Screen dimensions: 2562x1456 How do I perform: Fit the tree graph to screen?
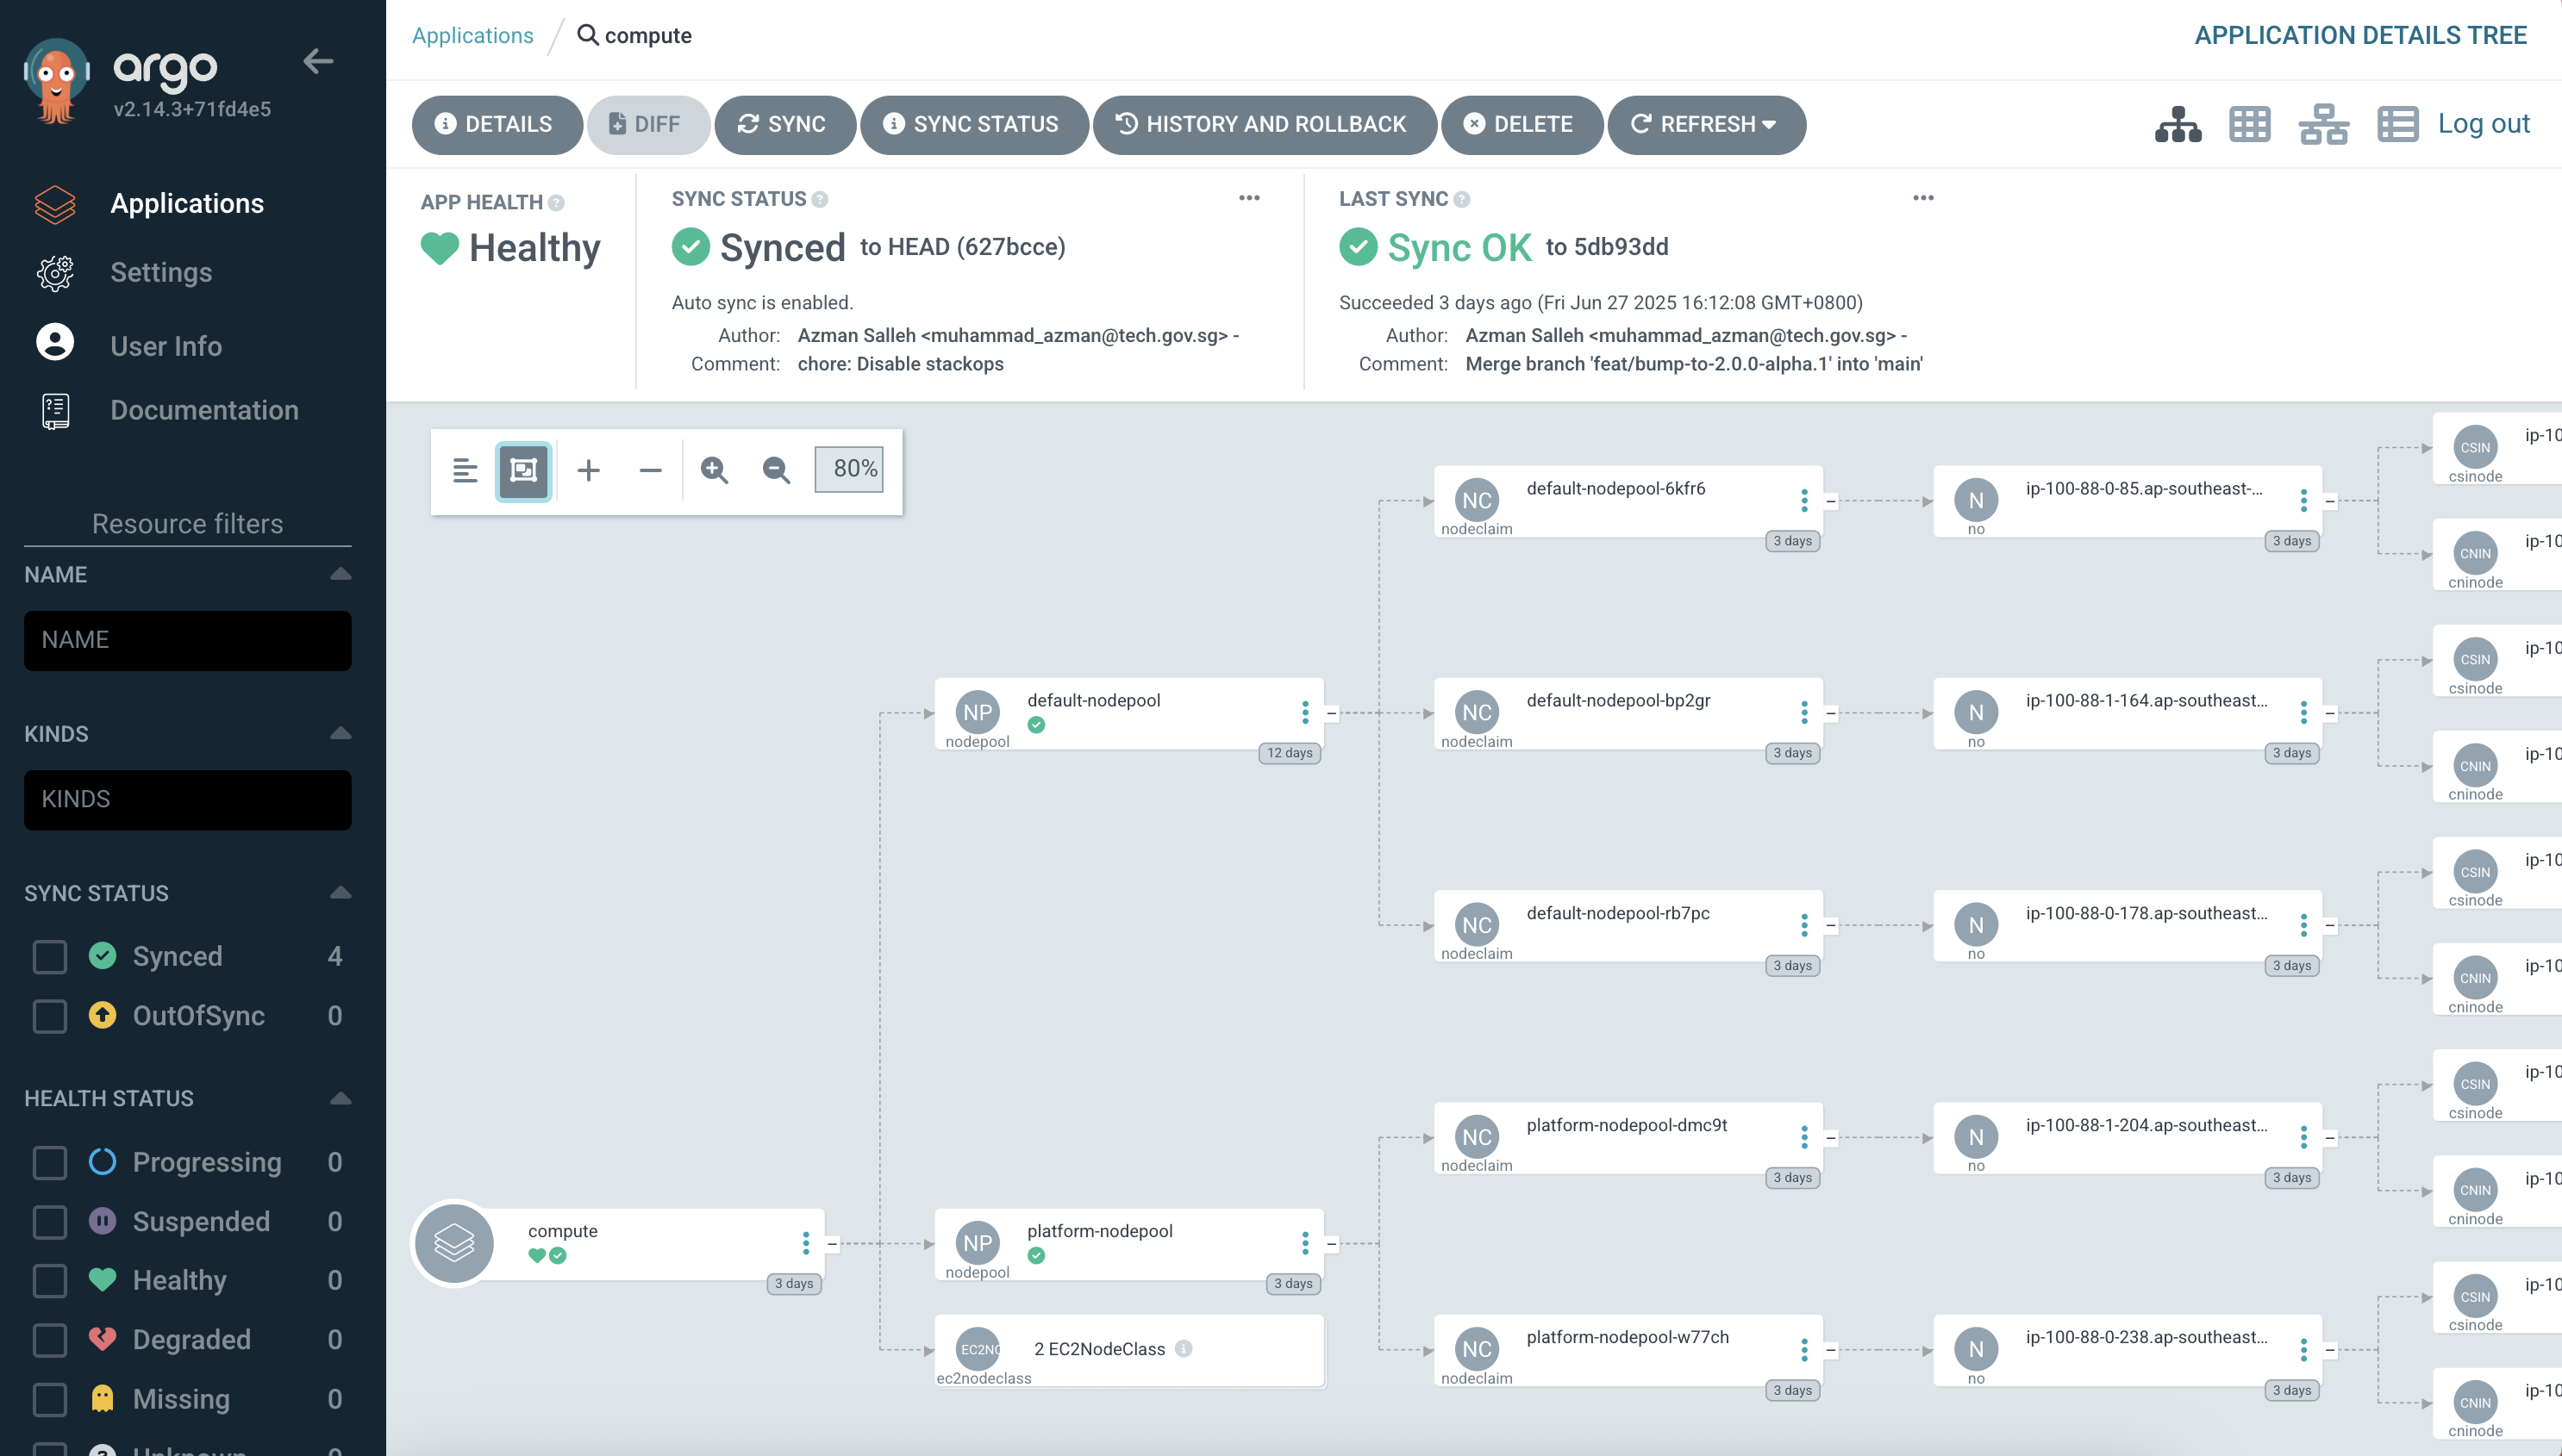[x=523, y=470]
